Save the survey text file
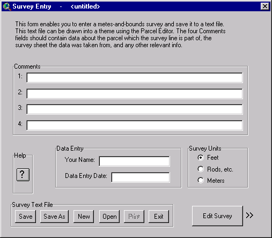272x238 pixels. tap(26, 217)
